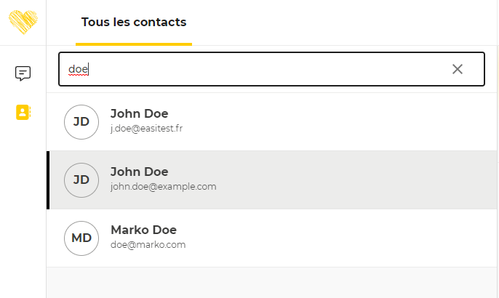Click the typed text "doe" in search

pos(78,69)
